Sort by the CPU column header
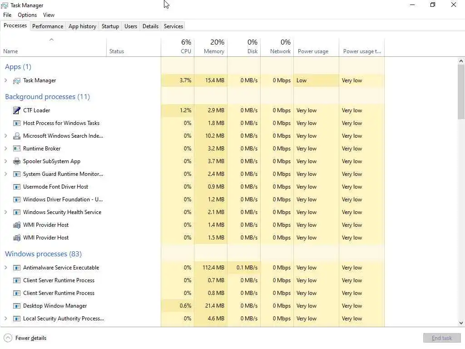This screenshot has width=465, height=349. [178, 47]
